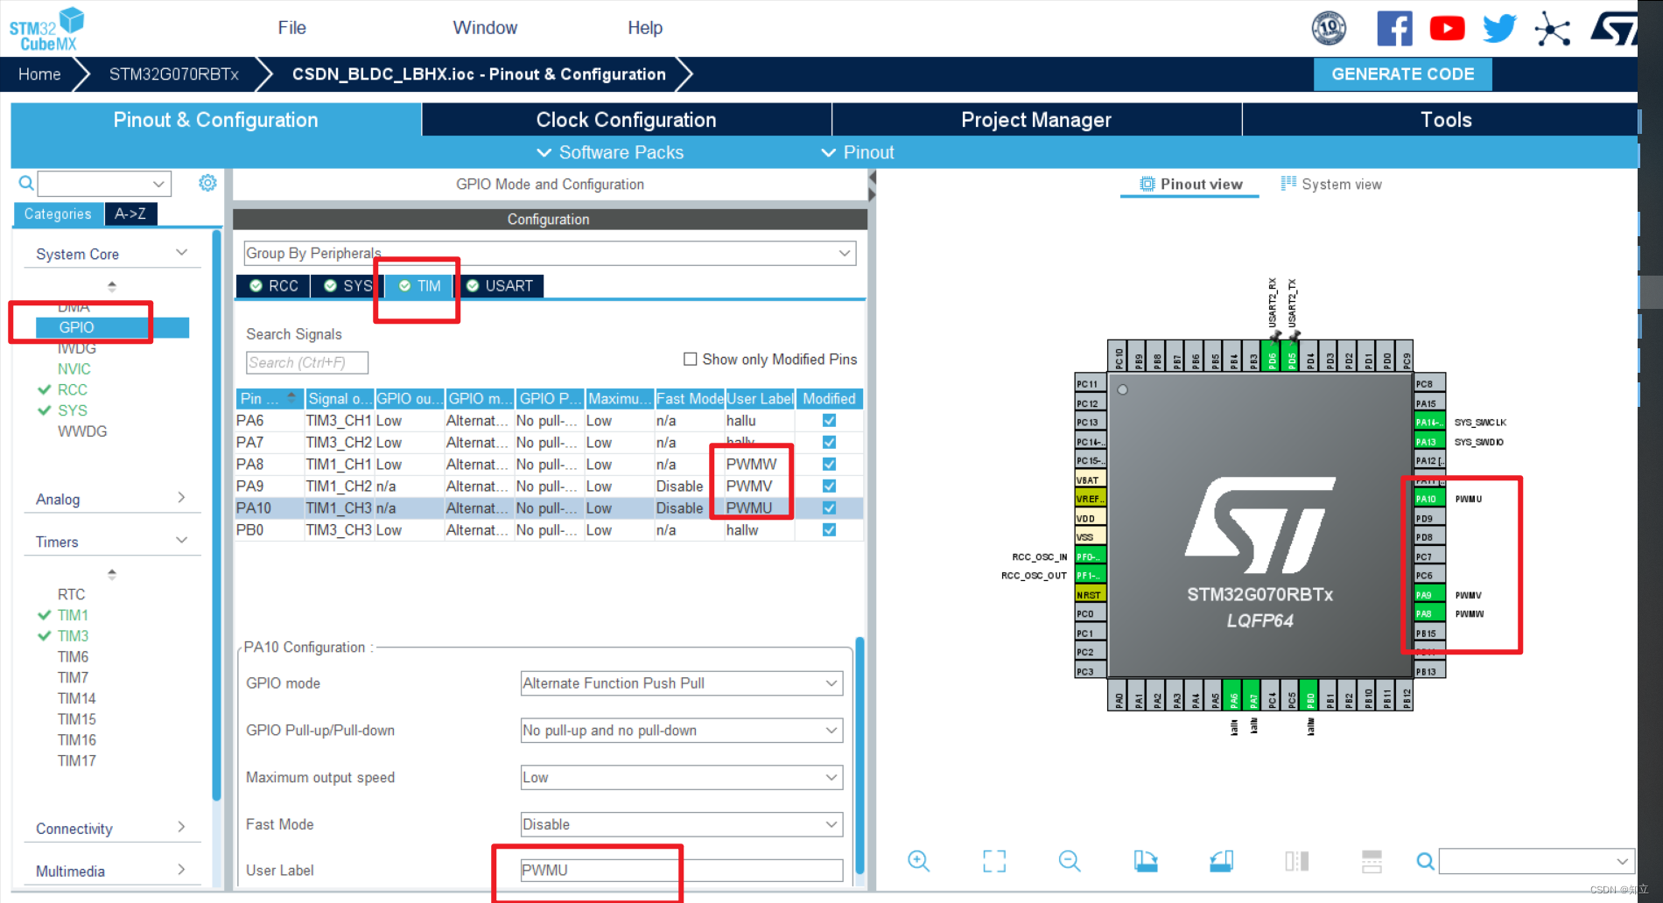1663x903 pixels.
Task: Open the categories settings gear icon
Action: pyautogui.click(x=207, y=183)
